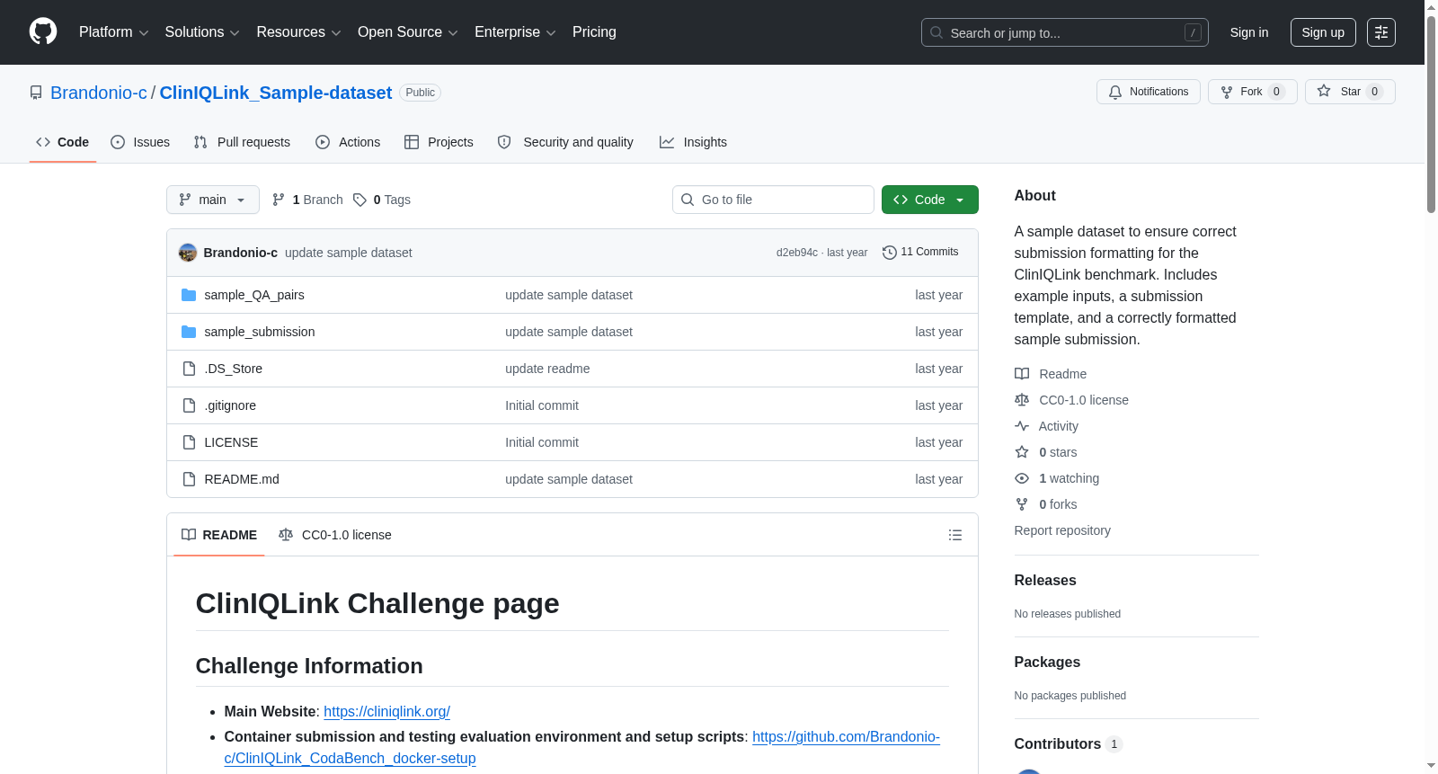Viewport: 1438px width, 774px height.
Task: Click the file icon next to .gitignore
Action: tap(189, 405)
